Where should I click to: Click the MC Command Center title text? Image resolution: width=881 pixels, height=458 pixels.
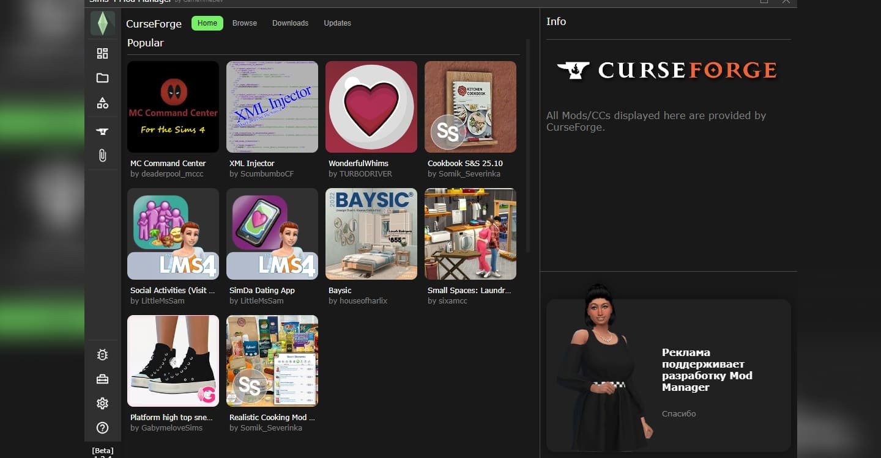point(168,163)
